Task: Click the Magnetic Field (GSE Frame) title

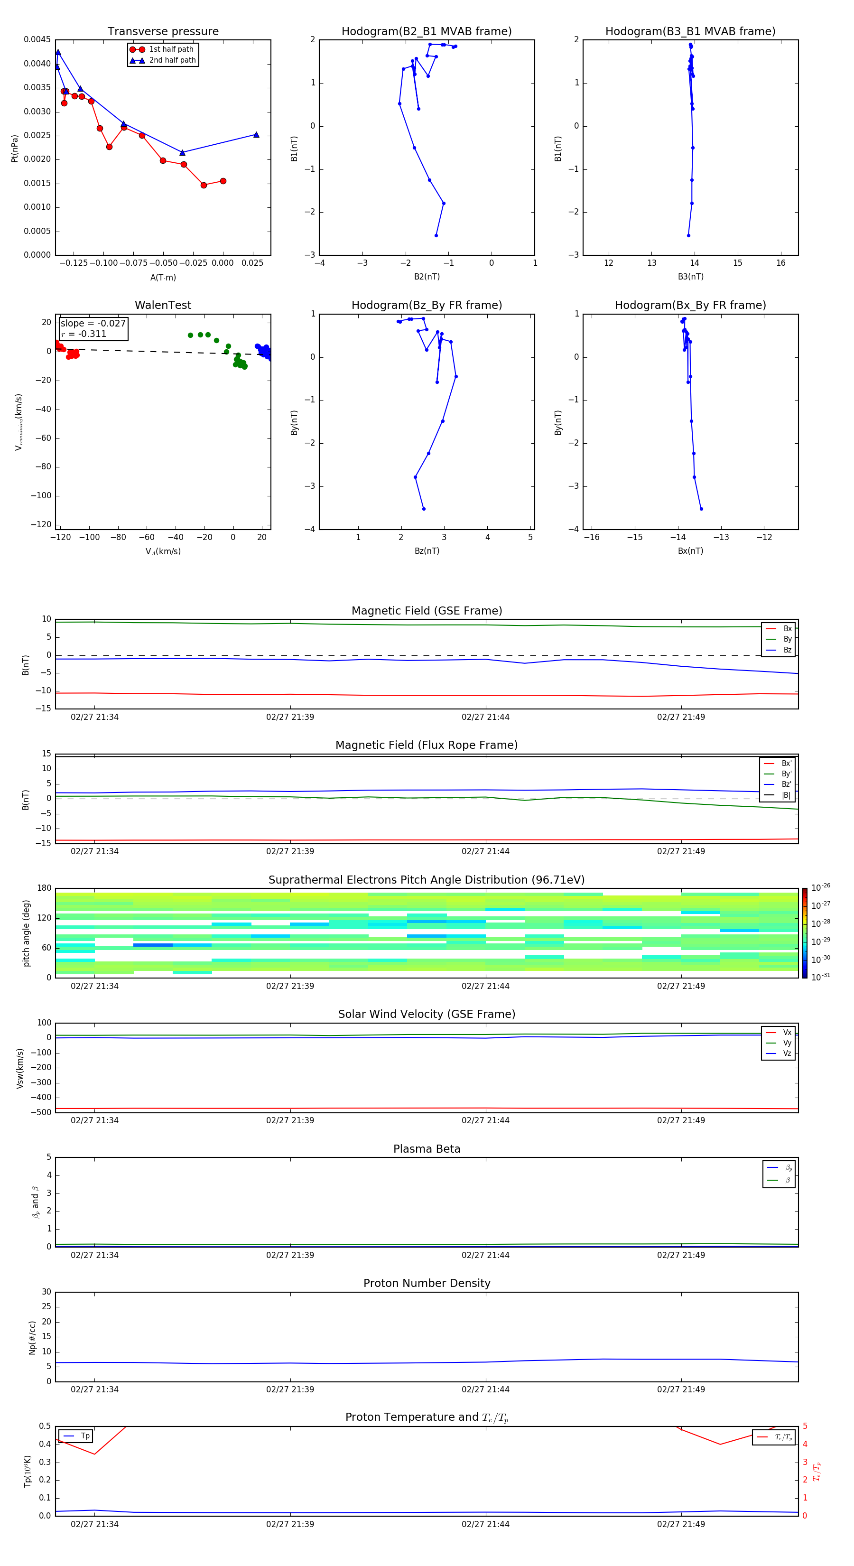Action: [427, 611]
